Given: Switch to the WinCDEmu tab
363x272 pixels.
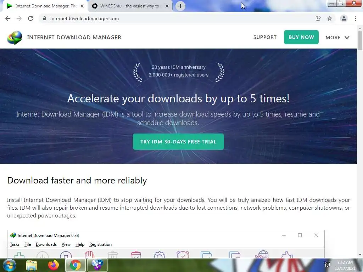Looking at the screenshot, I should (x=130, y=6).
